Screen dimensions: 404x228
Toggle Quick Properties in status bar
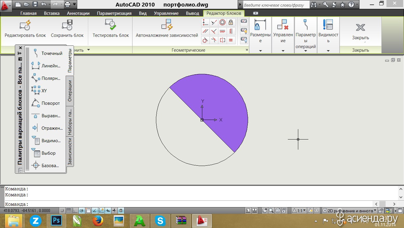pos(121,210)
